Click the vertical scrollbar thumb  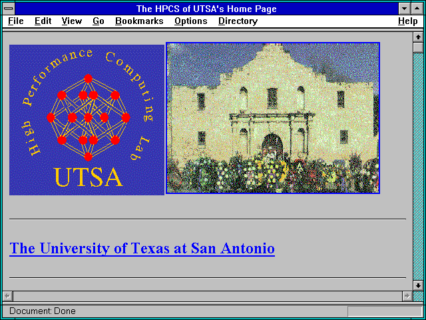(x=418, y=47)
